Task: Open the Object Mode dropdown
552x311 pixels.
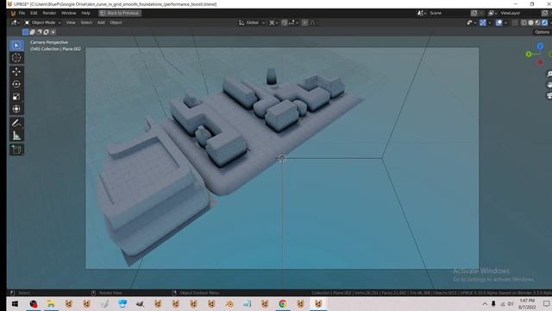Action: coord(42,22)
